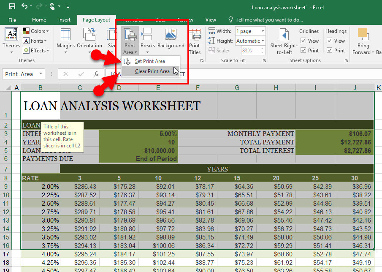This screenshot has width=382, height=272.
Task: Click the formula bar Cancel X icon
Action: coord(65,74)
